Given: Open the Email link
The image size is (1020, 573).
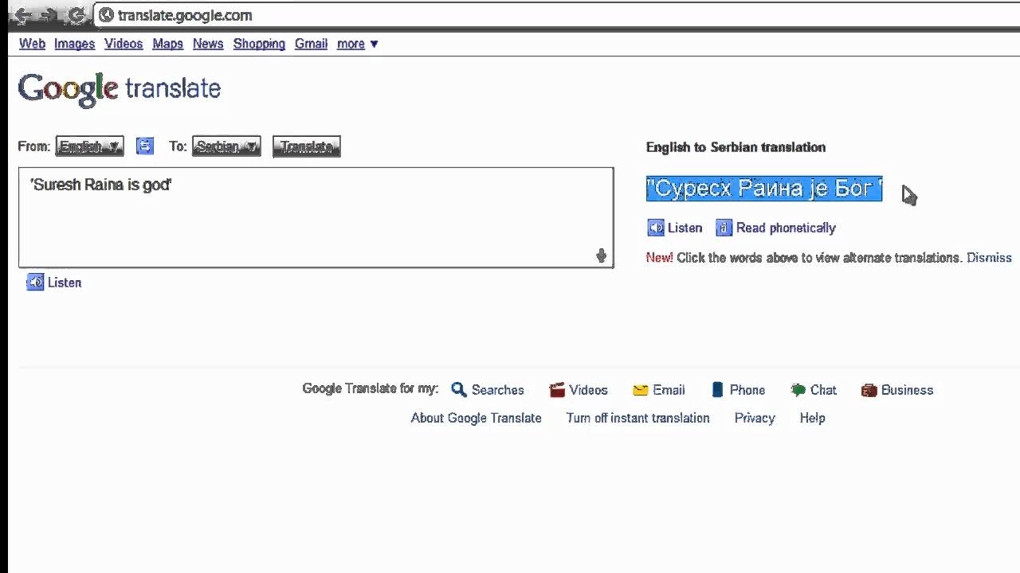Looking at the screenshot, I should (x=669, y=390).
